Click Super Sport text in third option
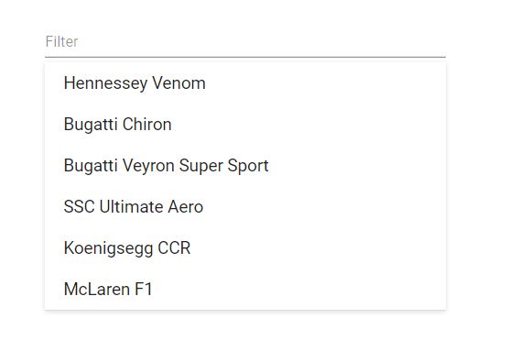Image resolution: width=520 pixels, height=362 pixels. click(x=224, y=166)
